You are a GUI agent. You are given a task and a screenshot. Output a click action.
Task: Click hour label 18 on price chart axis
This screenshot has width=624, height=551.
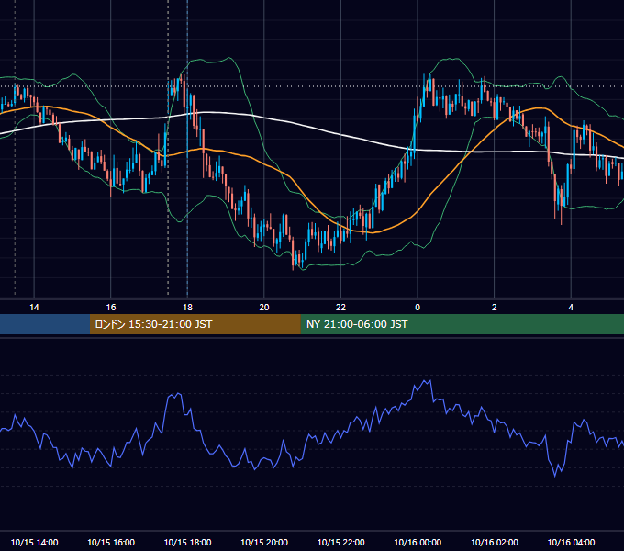187,308
